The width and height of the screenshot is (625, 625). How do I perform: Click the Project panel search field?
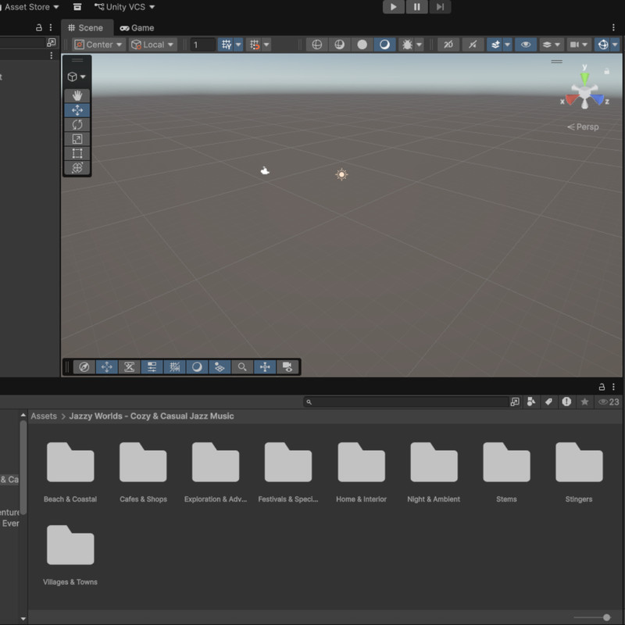click(407, 402)
